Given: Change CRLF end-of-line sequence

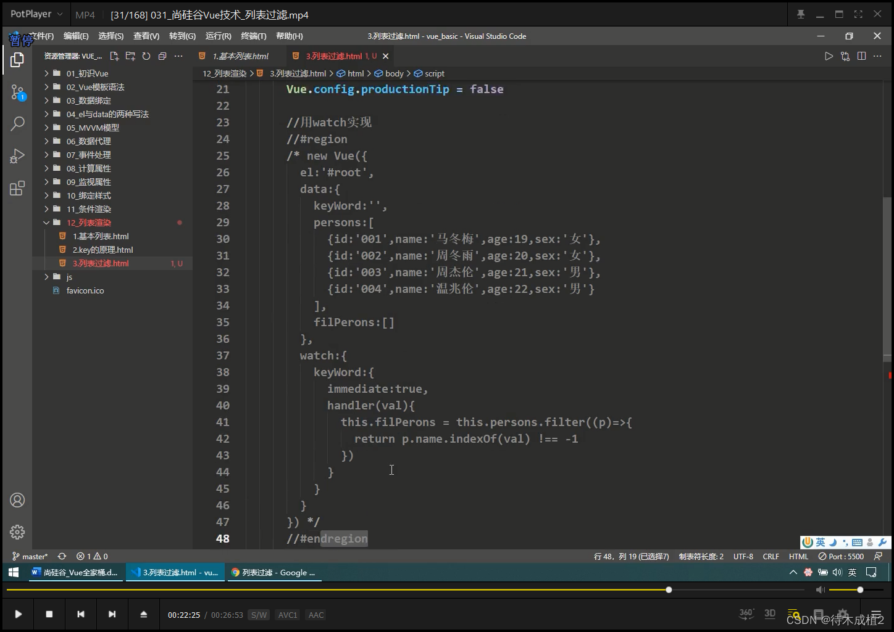Looking at the screenshot, I should tap(771, 556).
